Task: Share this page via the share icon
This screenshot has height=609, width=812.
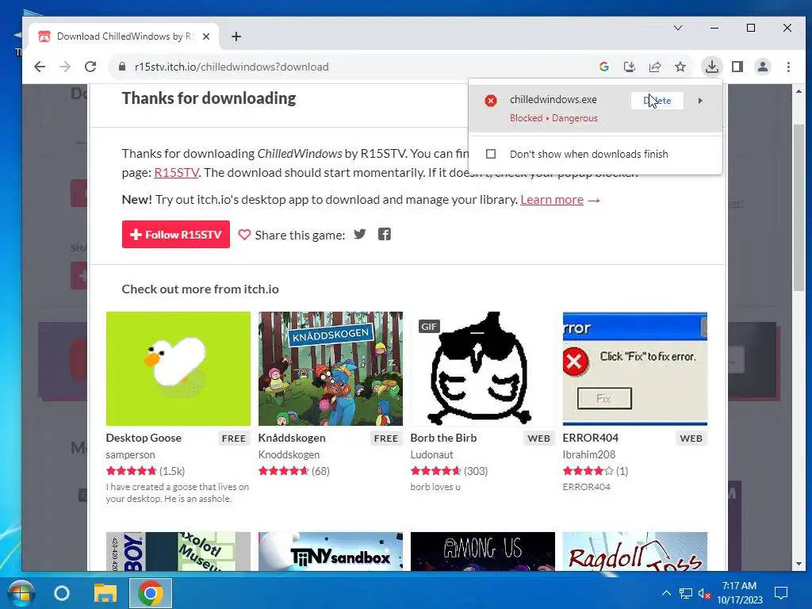Action: [654, 67]
